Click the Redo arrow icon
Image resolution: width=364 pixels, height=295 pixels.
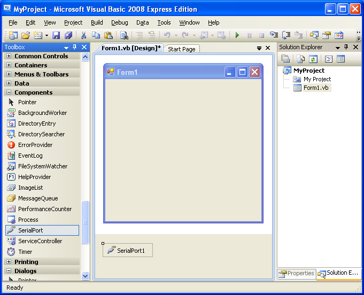pos(185,35)
